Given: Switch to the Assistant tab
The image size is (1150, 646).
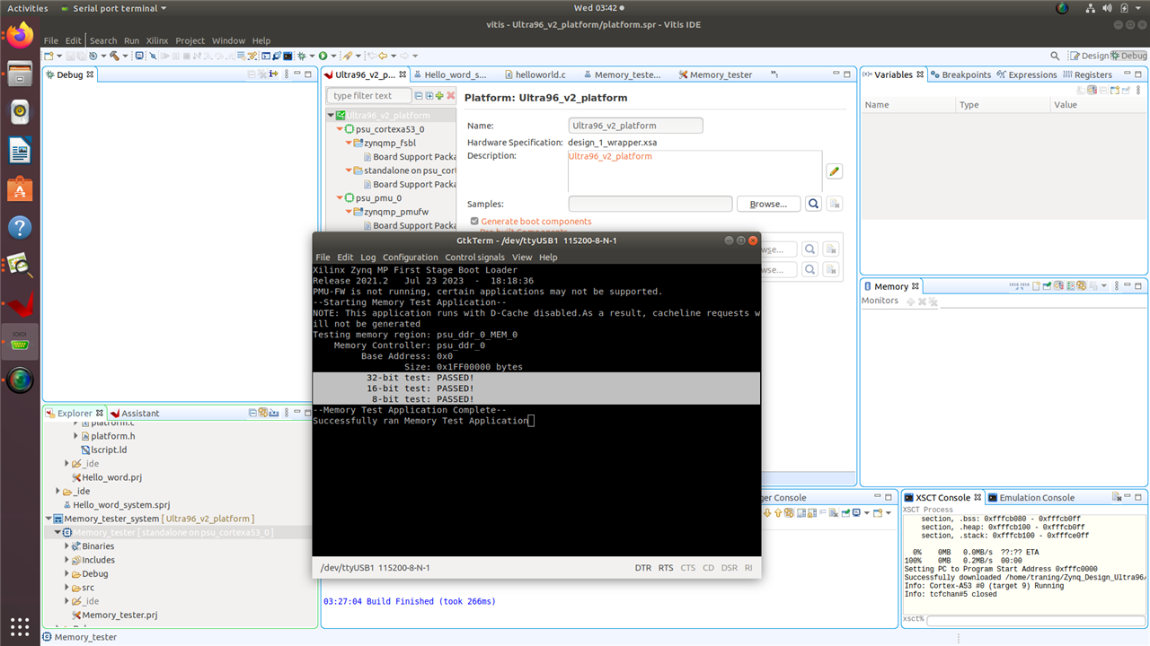Looking at the screenshot, I should click(x=134, y=413).
